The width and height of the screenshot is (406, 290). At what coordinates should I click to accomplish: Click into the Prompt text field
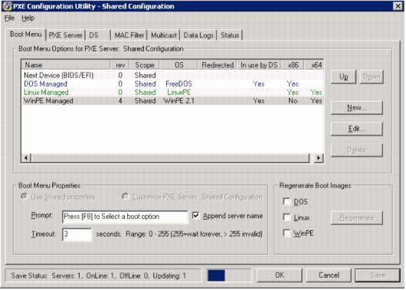pyautogui.click(x=125, y=217)
